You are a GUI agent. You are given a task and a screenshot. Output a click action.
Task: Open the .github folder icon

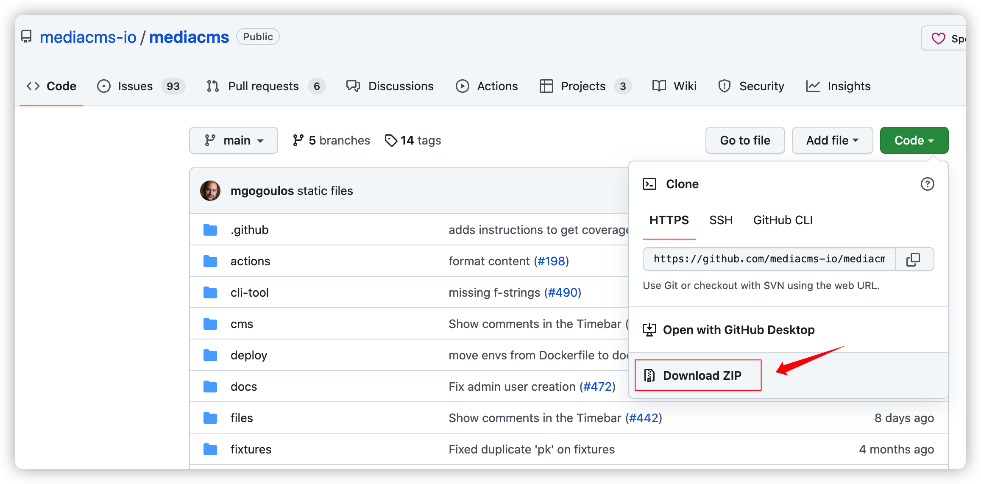(210, 230)
